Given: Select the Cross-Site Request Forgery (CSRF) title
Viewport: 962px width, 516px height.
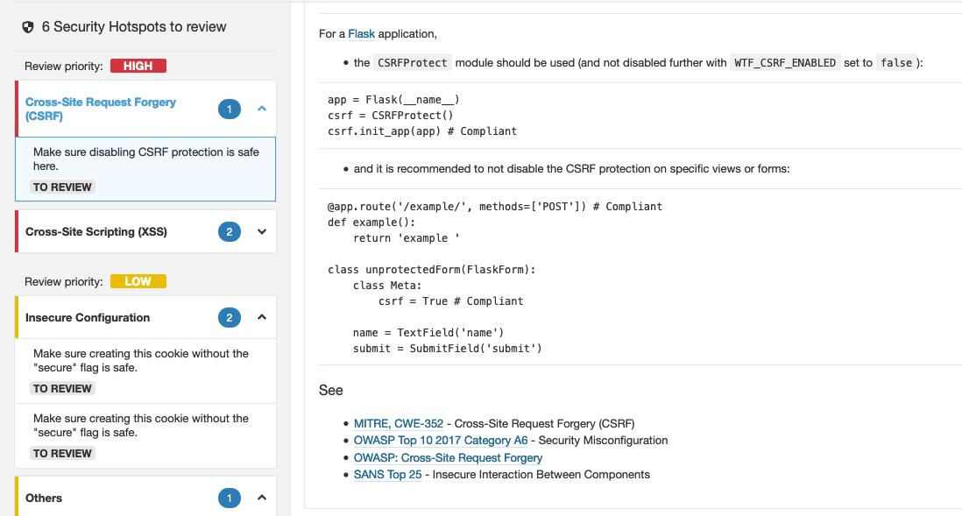Looking at the screenshot, I should 101,110.
